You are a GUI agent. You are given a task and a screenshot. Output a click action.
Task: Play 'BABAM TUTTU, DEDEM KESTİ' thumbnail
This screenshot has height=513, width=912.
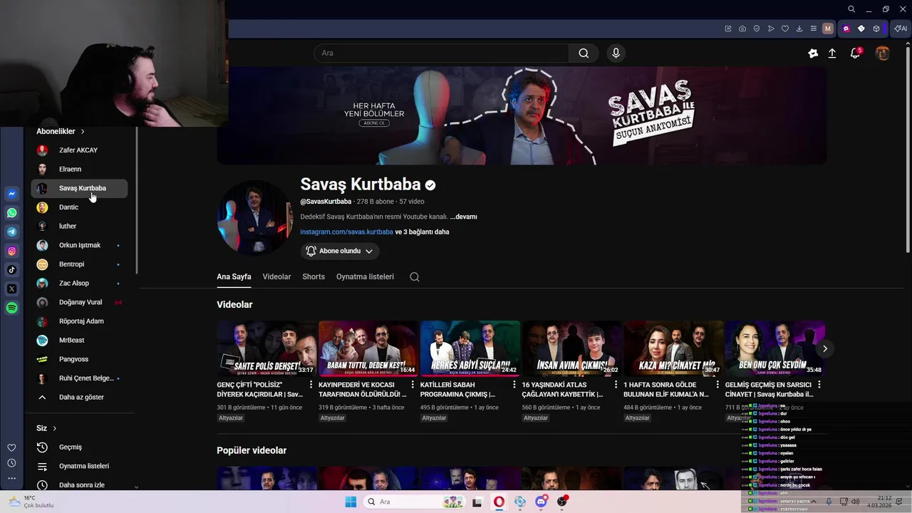[x=368, y=348]
